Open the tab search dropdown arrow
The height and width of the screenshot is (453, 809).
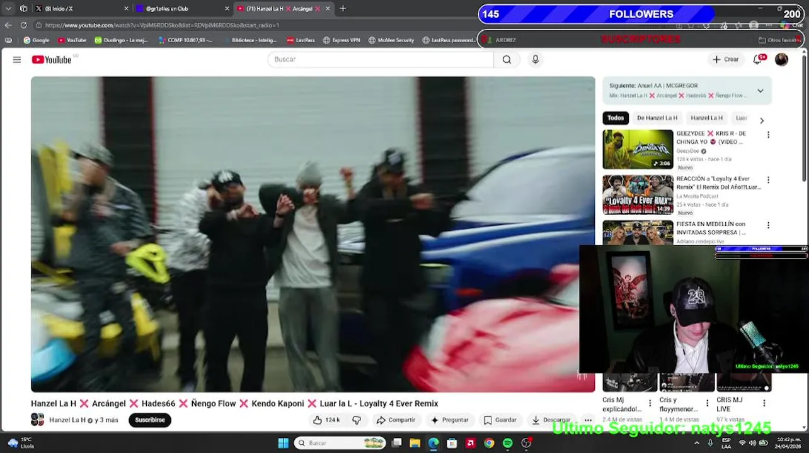(x=8, y=9)
